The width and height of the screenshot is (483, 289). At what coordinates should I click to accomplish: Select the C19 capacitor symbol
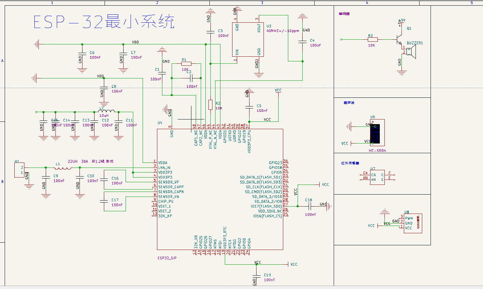(x=257, y=276)
